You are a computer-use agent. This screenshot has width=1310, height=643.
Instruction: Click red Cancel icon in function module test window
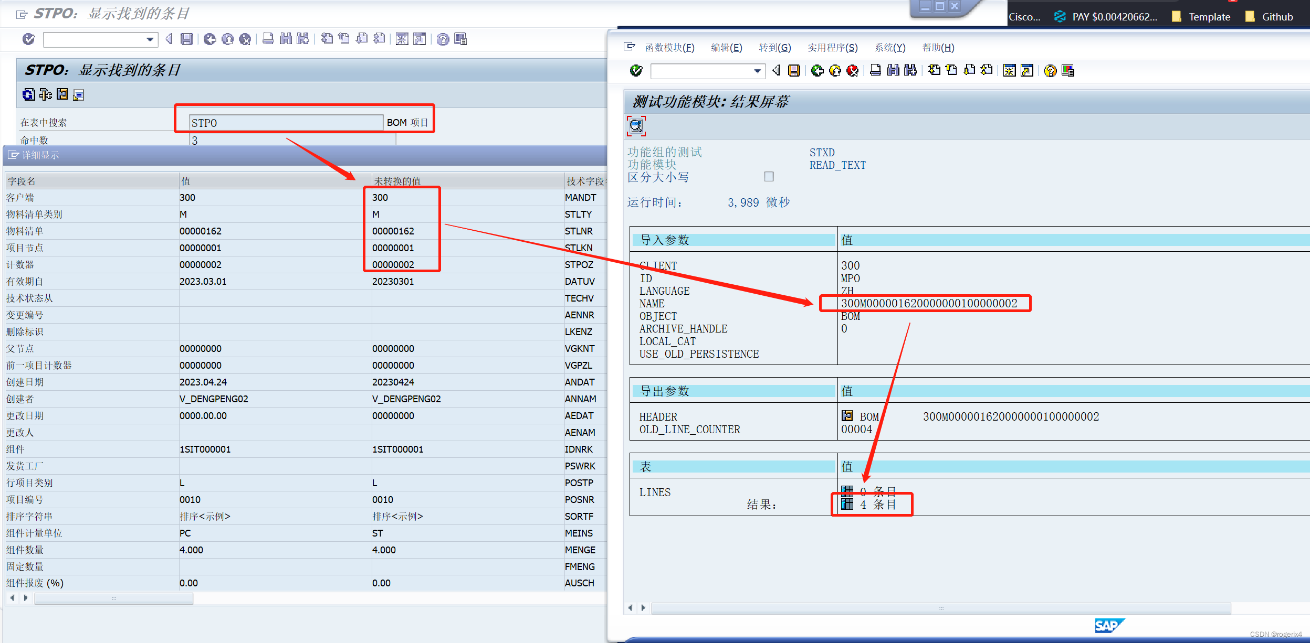(x=853, y=70)
